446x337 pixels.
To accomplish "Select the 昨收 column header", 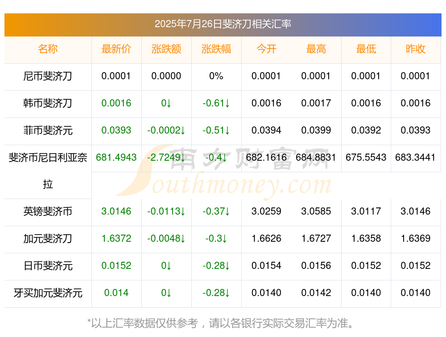I will (416, 49).
